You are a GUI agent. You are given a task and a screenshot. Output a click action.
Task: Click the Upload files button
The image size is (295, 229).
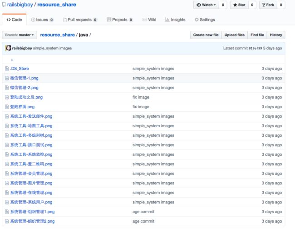pos(235,35)
